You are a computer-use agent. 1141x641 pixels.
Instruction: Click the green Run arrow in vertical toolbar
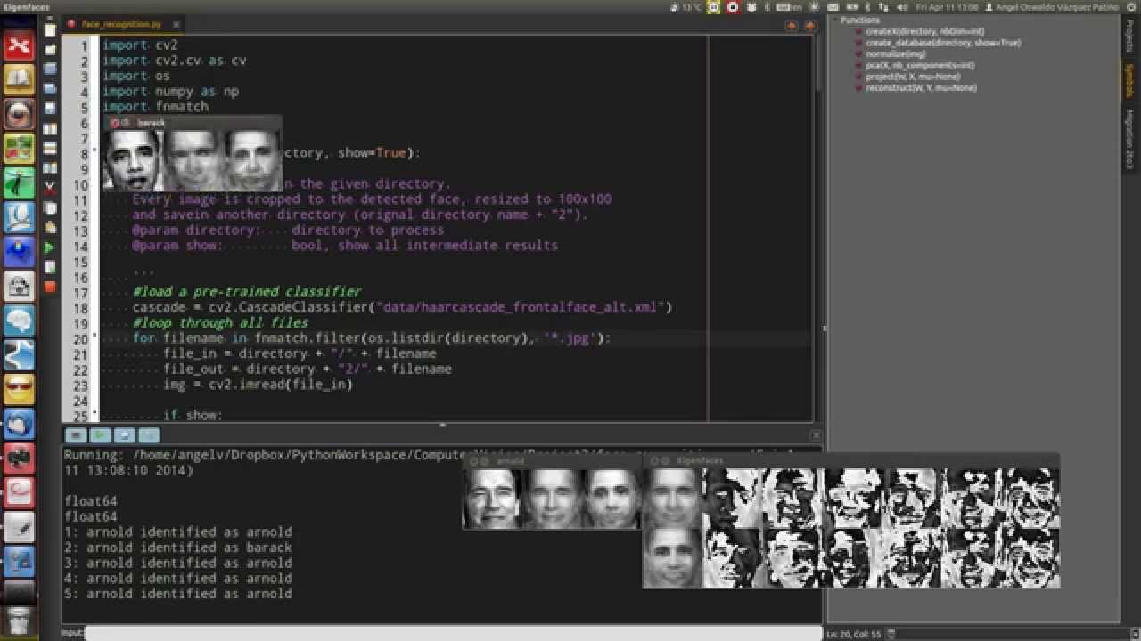[x=50, y=247]
